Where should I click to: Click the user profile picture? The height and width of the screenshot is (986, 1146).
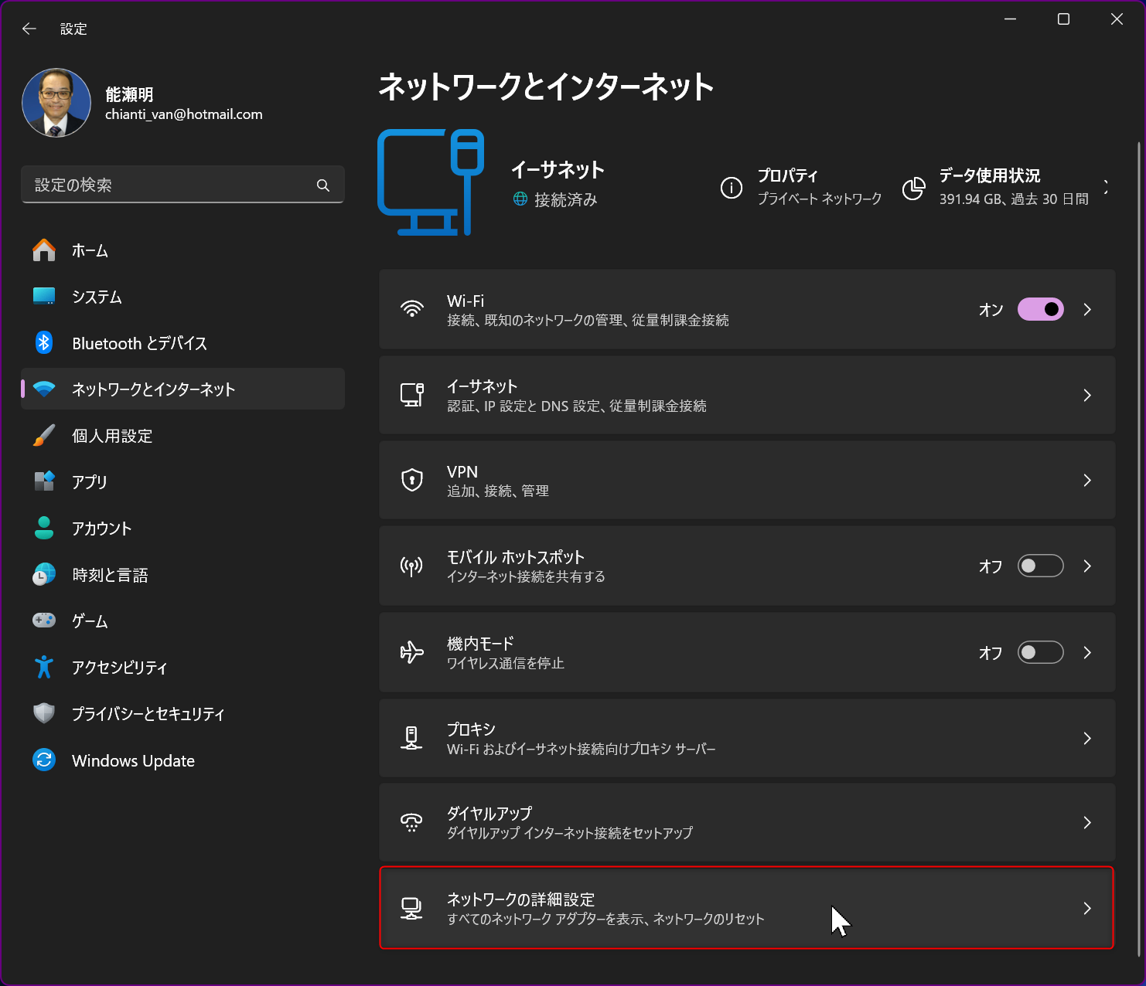pos(56,103)
